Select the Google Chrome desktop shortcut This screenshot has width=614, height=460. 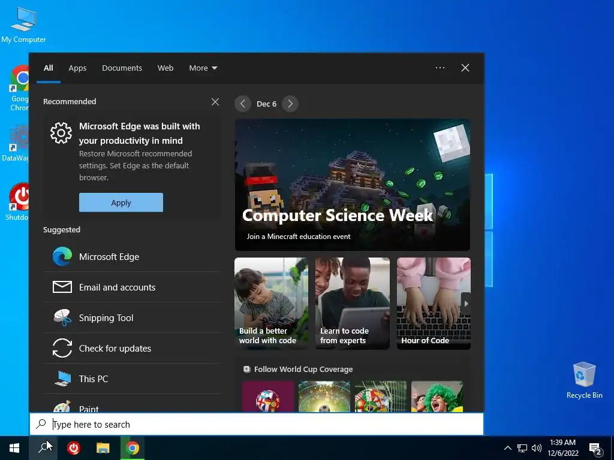(19, 89)
